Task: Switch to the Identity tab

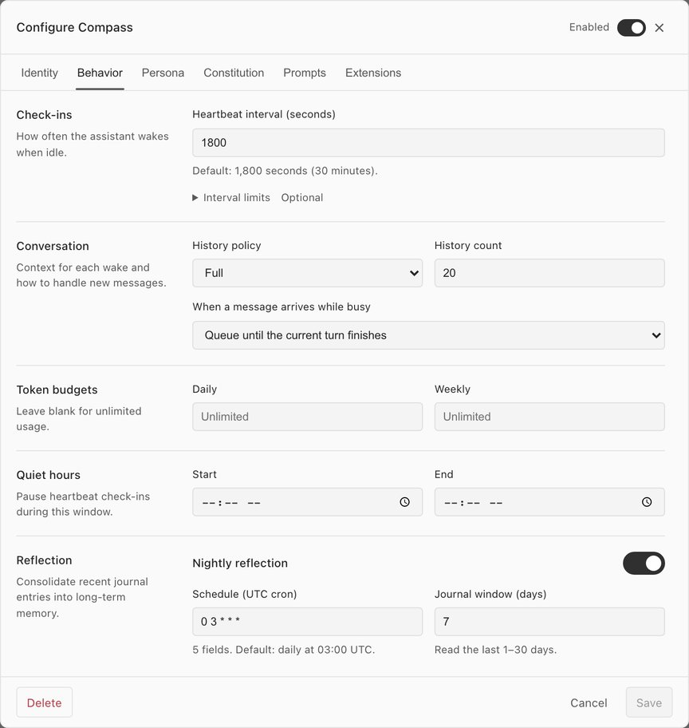Action: (x=39, y=73)
